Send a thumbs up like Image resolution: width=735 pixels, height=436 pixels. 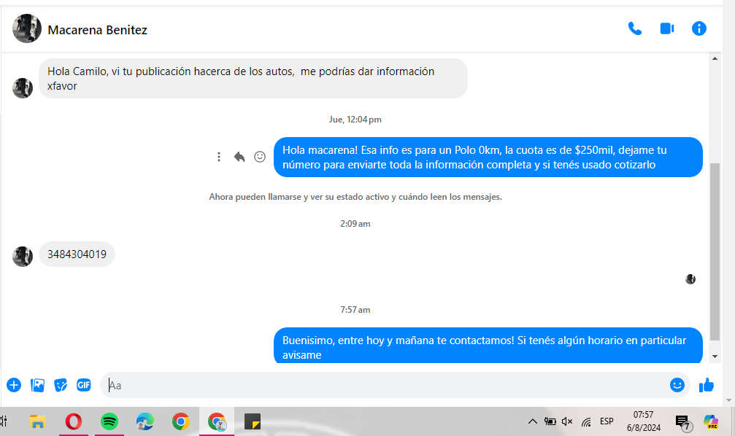click(706, 385)
